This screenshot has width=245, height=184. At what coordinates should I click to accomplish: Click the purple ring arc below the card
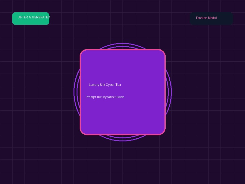[x=123, y=139]
